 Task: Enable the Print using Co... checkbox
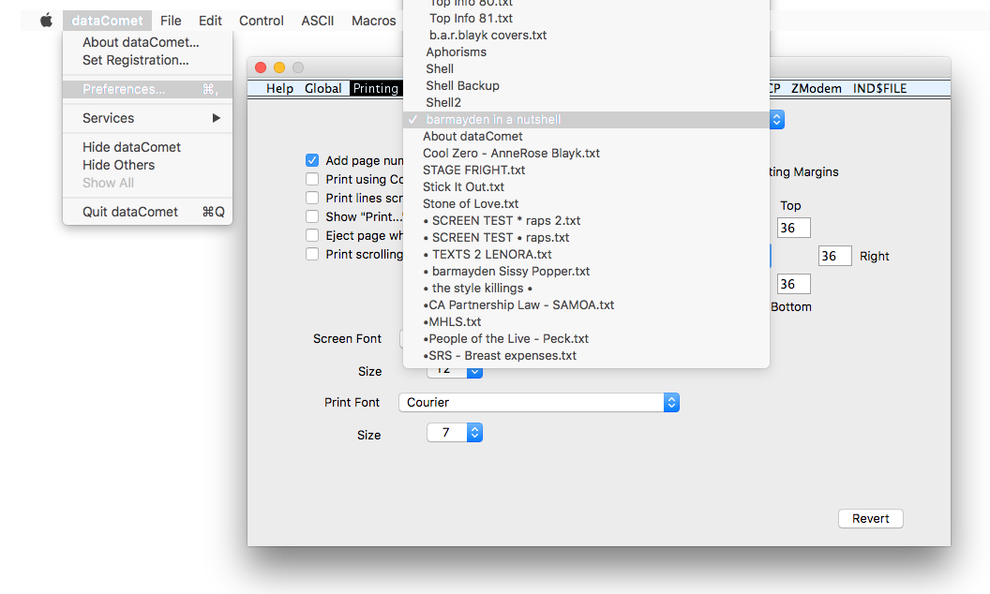pos(312,179)
